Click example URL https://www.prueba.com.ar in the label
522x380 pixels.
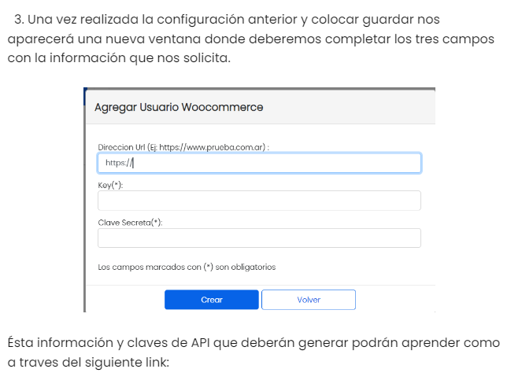212,147
